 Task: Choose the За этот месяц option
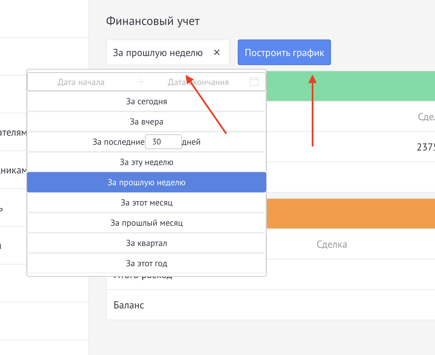pyautogui.click(x=146, y=203)
